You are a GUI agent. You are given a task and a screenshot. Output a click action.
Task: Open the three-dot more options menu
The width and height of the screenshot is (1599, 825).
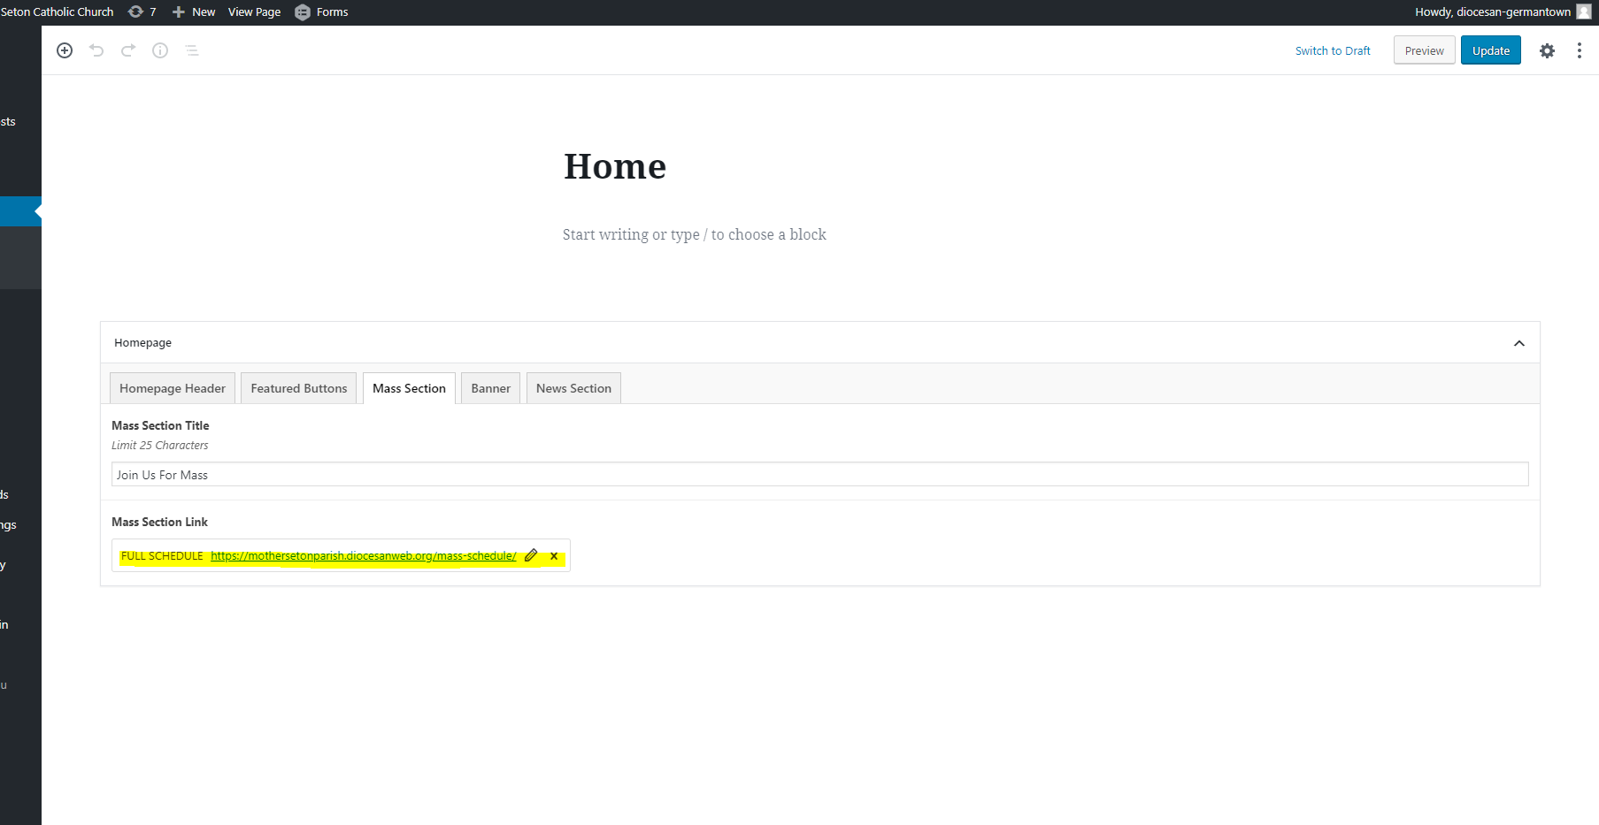tap(1579, 50)
